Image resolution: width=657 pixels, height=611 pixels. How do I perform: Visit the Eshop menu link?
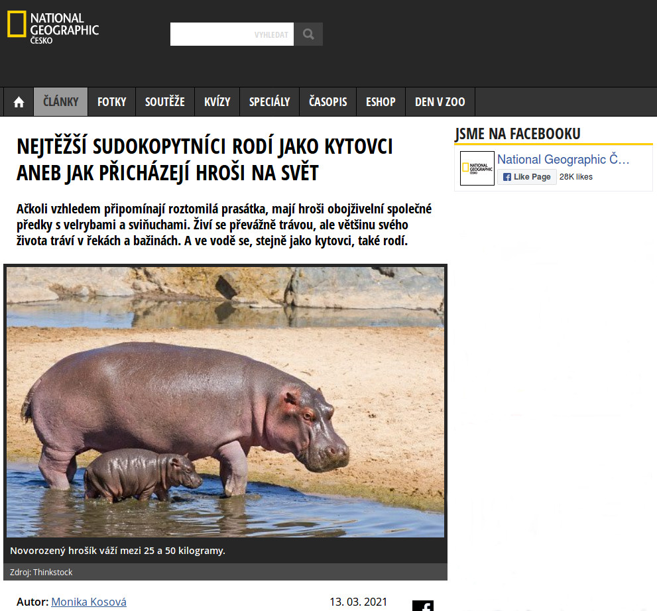(381, 102)
